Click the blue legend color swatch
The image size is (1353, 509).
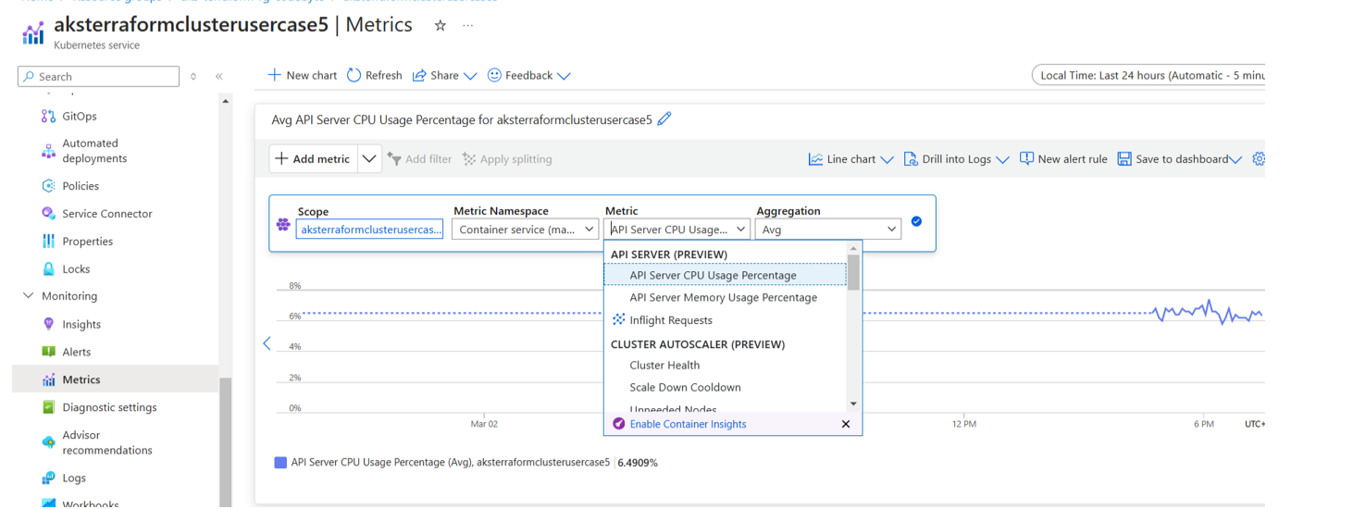280,463
